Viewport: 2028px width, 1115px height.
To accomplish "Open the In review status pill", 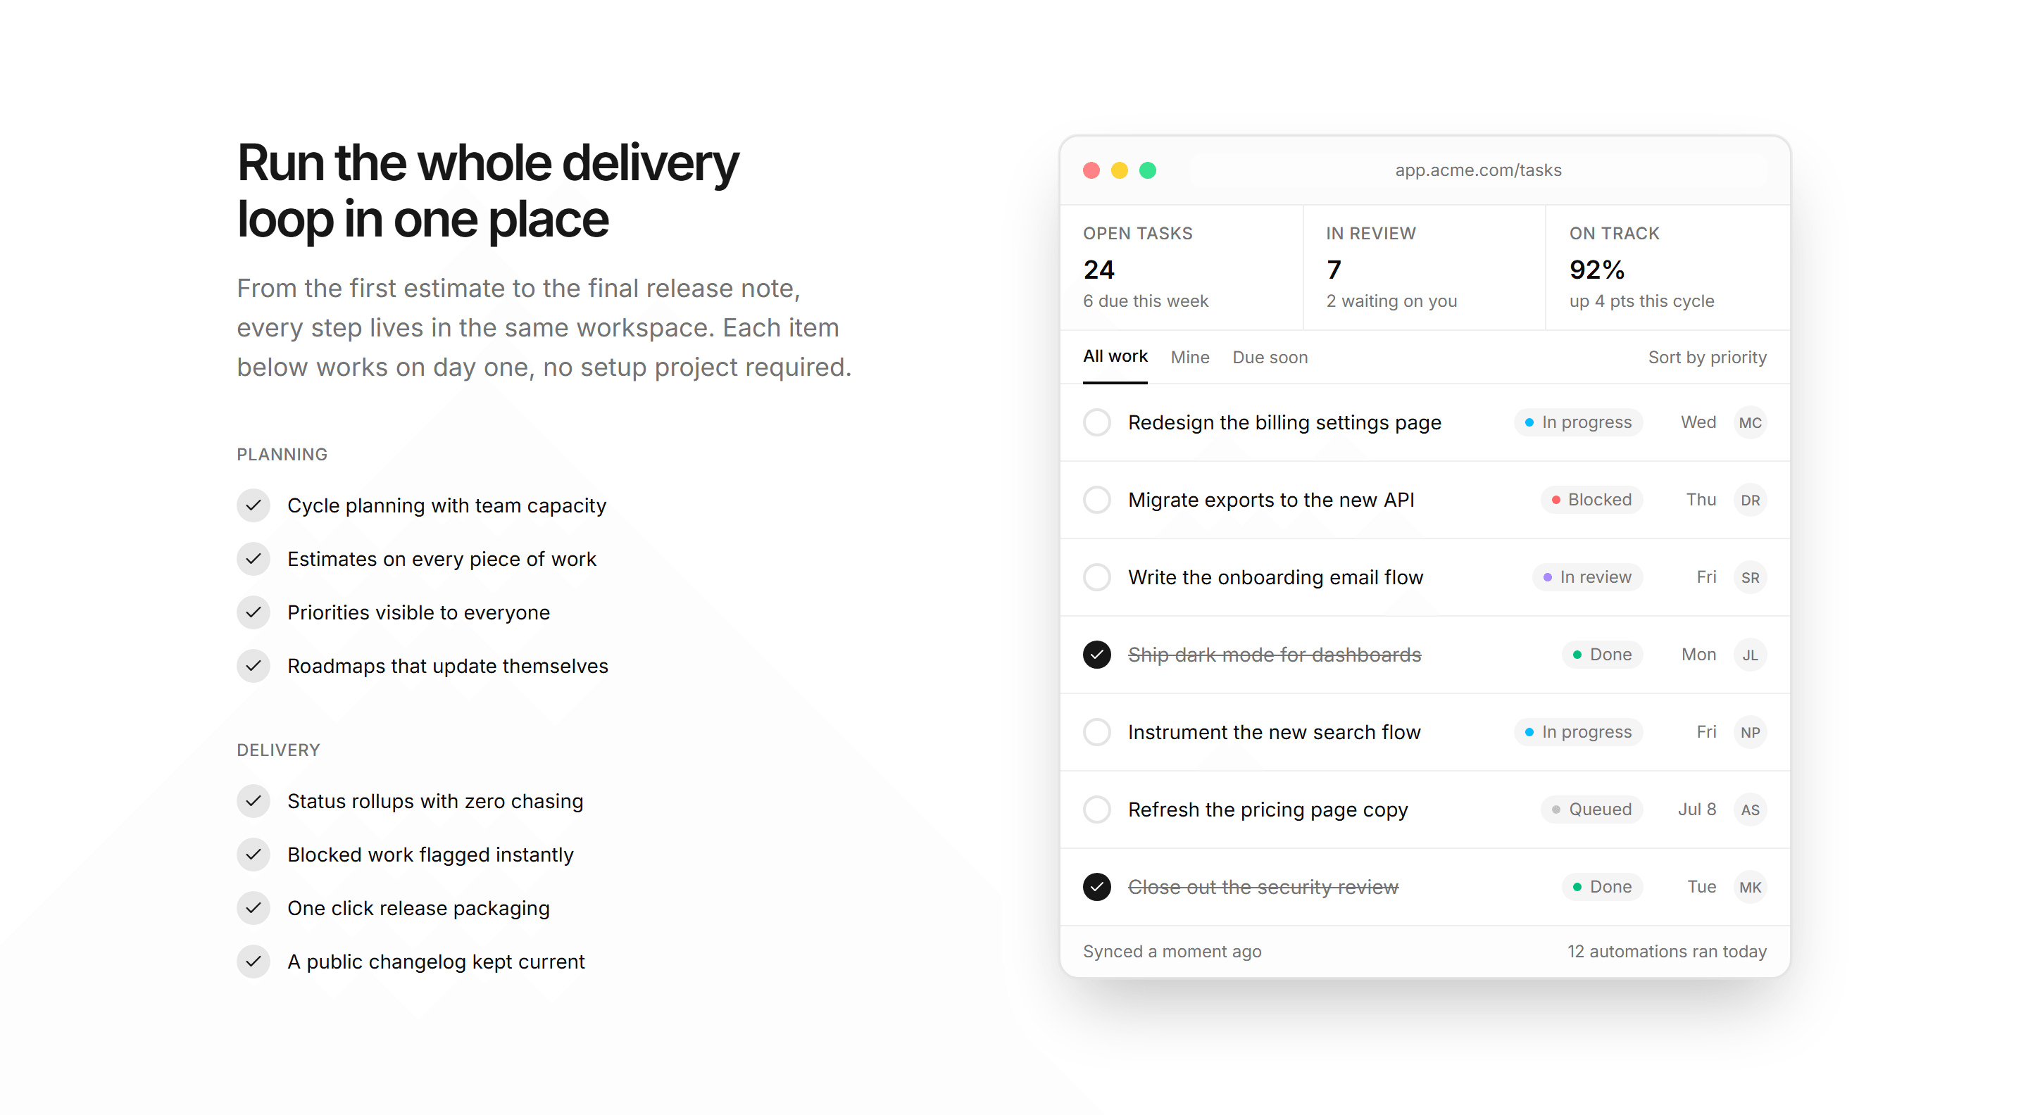I will pyautogui.click(x=1587, y=578).
